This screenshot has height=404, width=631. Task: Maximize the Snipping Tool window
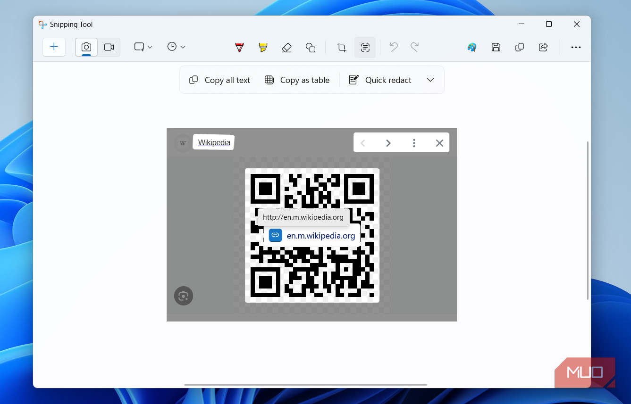[x=549, y=24]
